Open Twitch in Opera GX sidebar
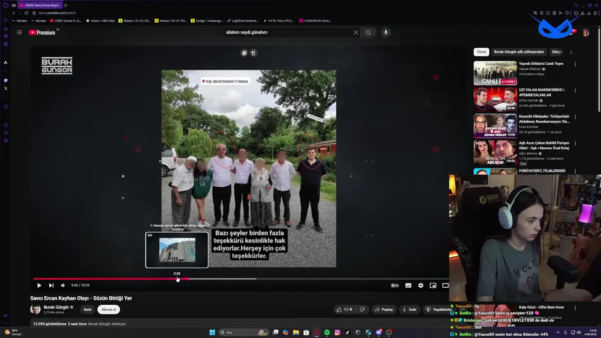The image size is (601, 338). tap(6, 80)
